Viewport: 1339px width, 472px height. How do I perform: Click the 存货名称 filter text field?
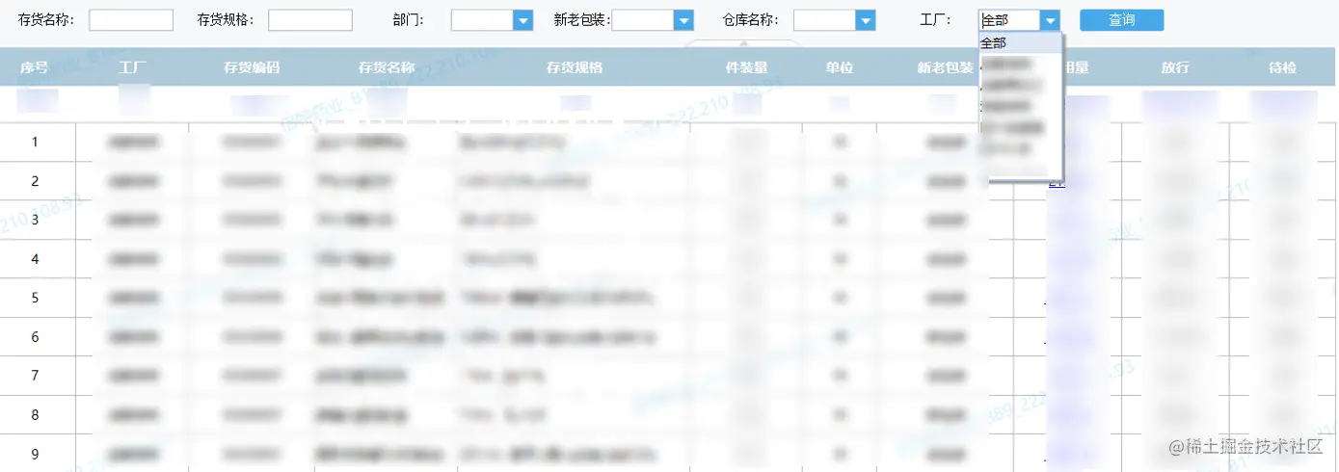(x=130, y=20)
